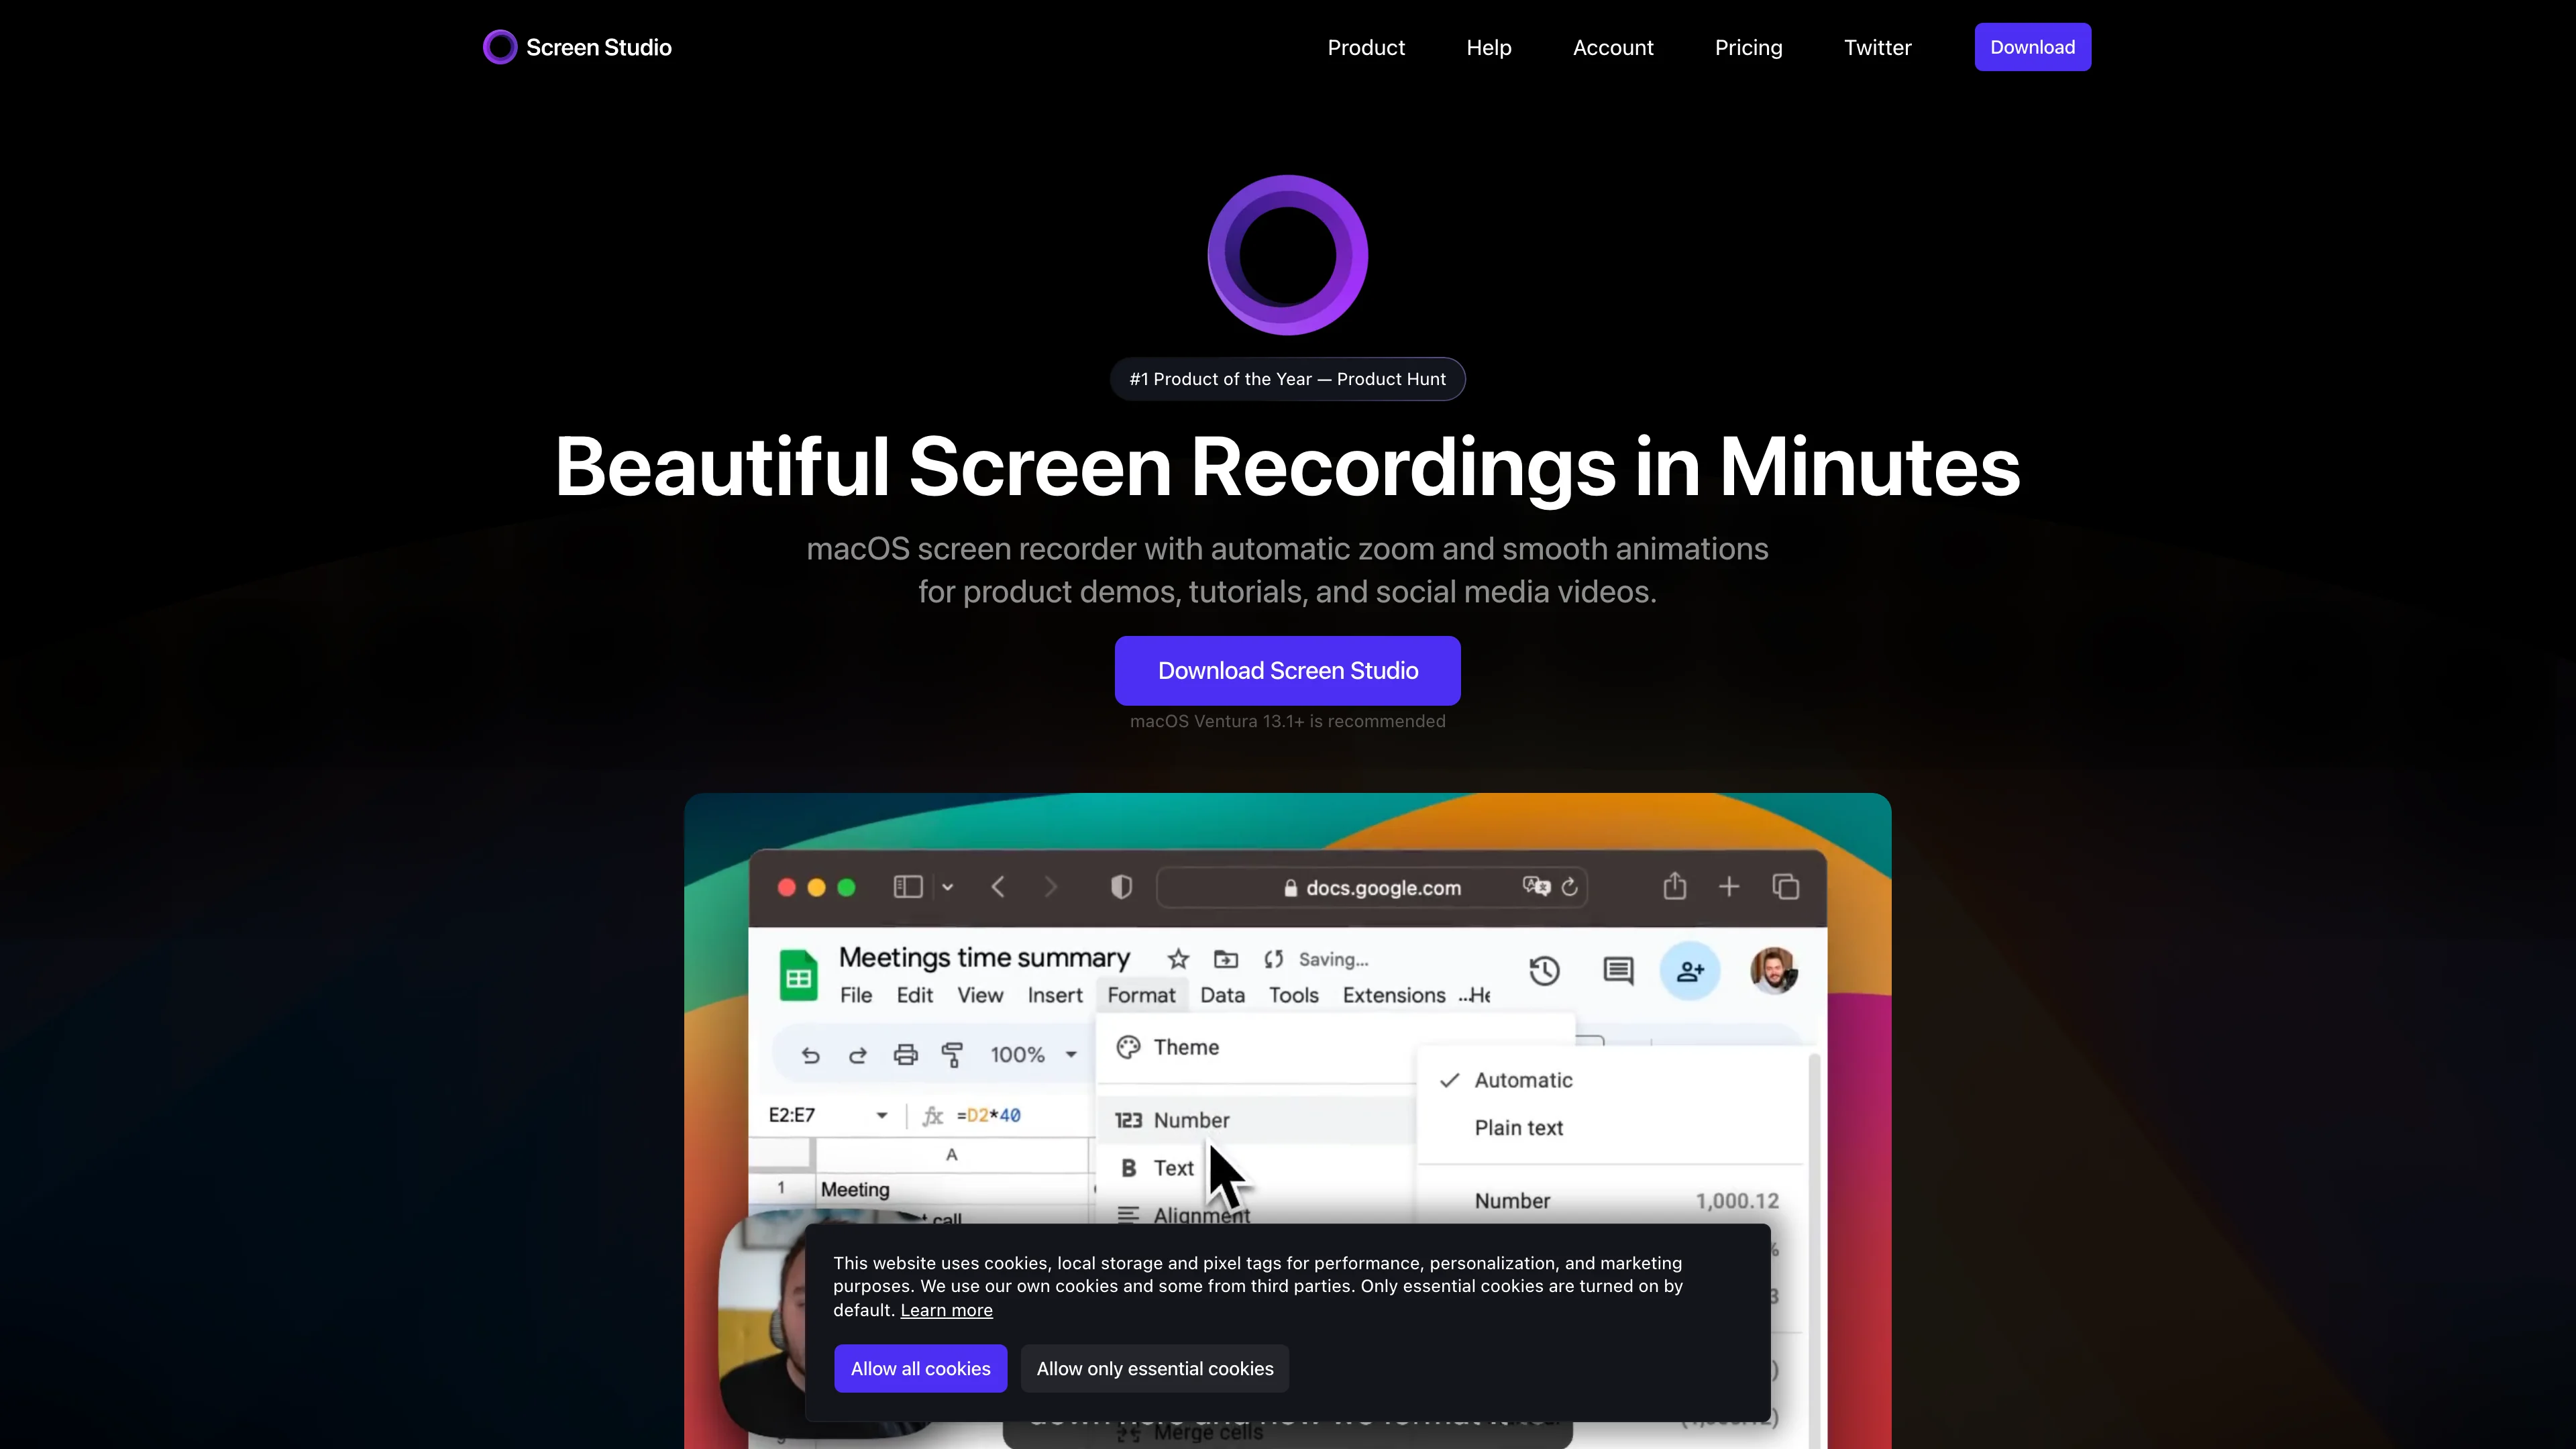2576x1449 pixels.
Task: Choose the Automatic number format
Action: coord(1523,1080)
